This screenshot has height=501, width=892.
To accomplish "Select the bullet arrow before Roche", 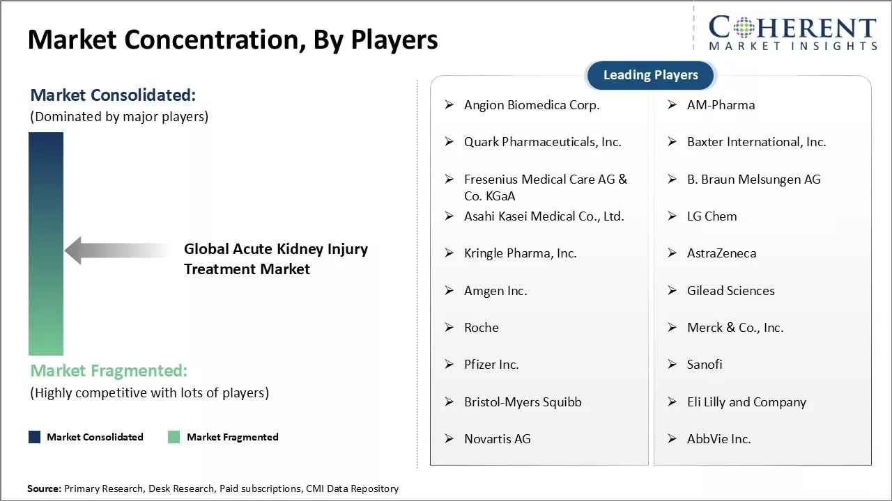I will pos(449,328).
